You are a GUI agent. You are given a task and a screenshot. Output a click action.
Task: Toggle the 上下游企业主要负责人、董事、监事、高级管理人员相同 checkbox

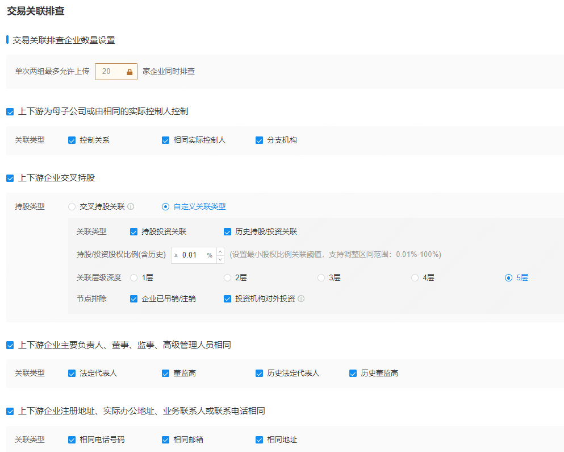[10, 345]
